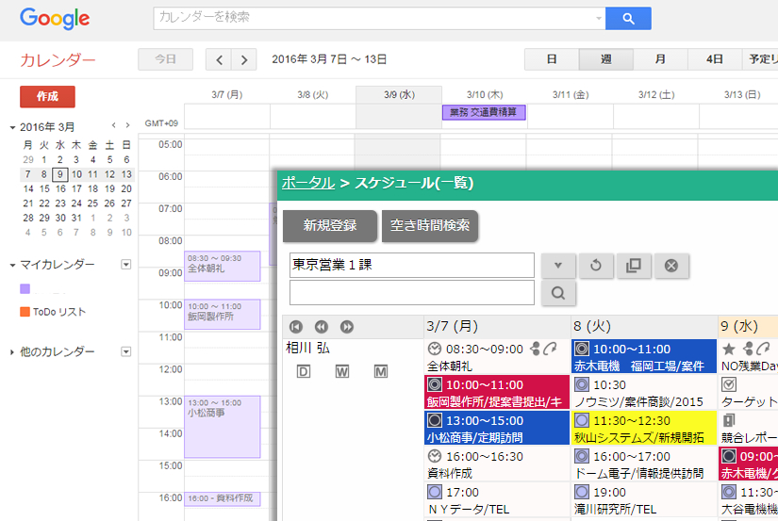The width and height of the screenshot is (778, 521).
Task: Mini calendar next month arrow
Action: coord(128,125)
